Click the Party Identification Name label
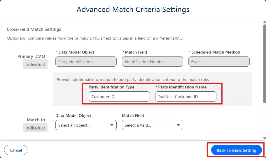Viewport: 266px width, 158px height. (x=182, y=87)
